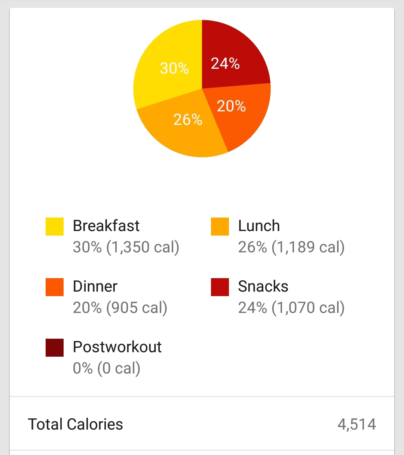Click the orange Dinner legend swatch
This screenshot has width=404, height=455.
[x=55, y=287]
